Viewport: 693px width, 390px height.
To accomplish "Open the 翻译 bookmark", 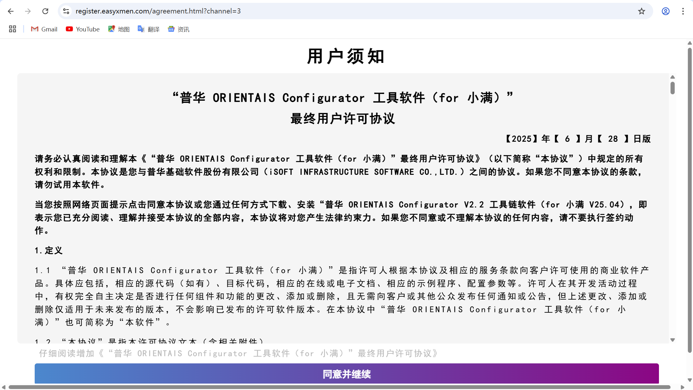I will [x=149, y=29].
